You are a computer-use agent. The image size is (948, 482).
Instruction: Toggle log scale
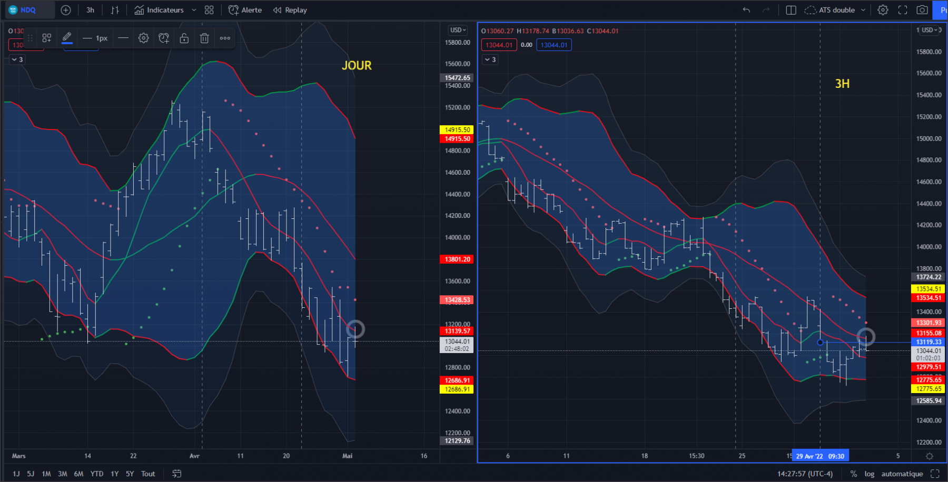click(x=870, y=474)
